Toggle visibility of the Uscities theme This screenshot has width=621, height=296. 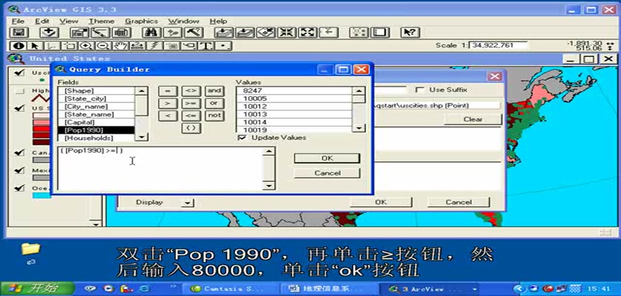19,73
